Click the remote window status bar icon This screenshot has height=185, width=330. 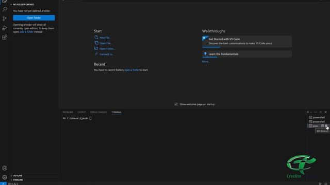click(x=3, y=184)
